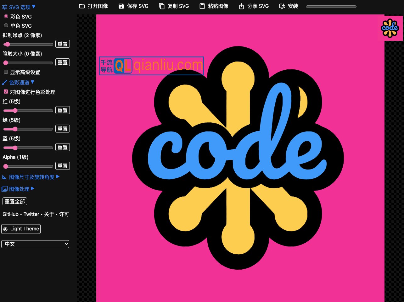
Task: Click the 重置全部 button
Action: pyautogui.click(x=14, y=201)
